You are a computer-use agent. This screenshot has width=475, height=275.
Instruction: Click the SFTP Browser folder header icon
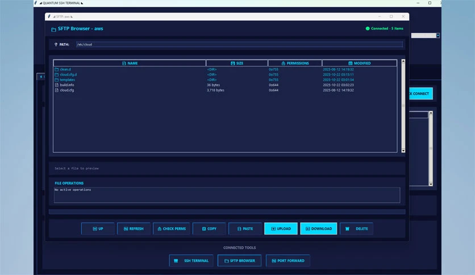click(x=53, y=30)
